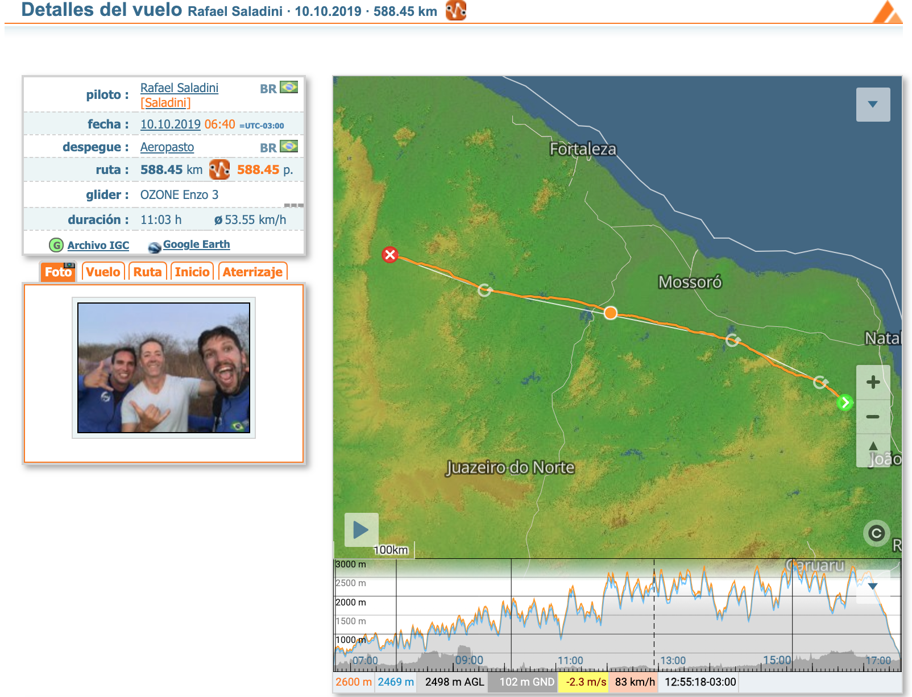This screenshot has width=912, height=697.
Task: Click the north arrow compass button
Action: (x=873, y=447)
